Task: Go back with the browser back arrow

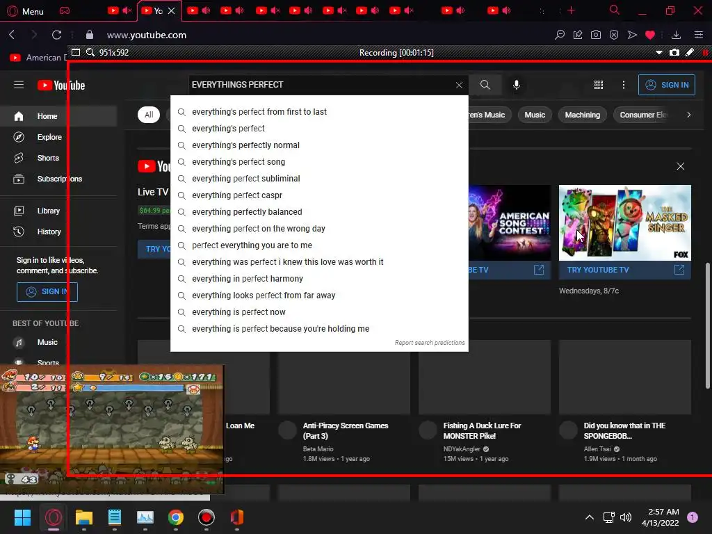Action: pyautogui.click(x=13, y=35)
